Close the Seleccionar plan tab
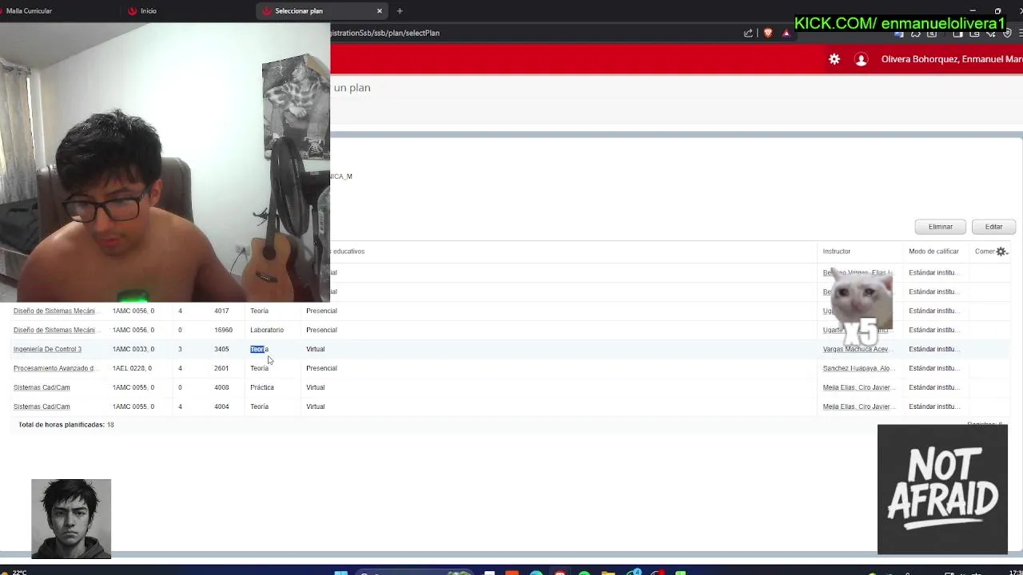Screen dimensions: 1023x575 (x=380, y=11)
